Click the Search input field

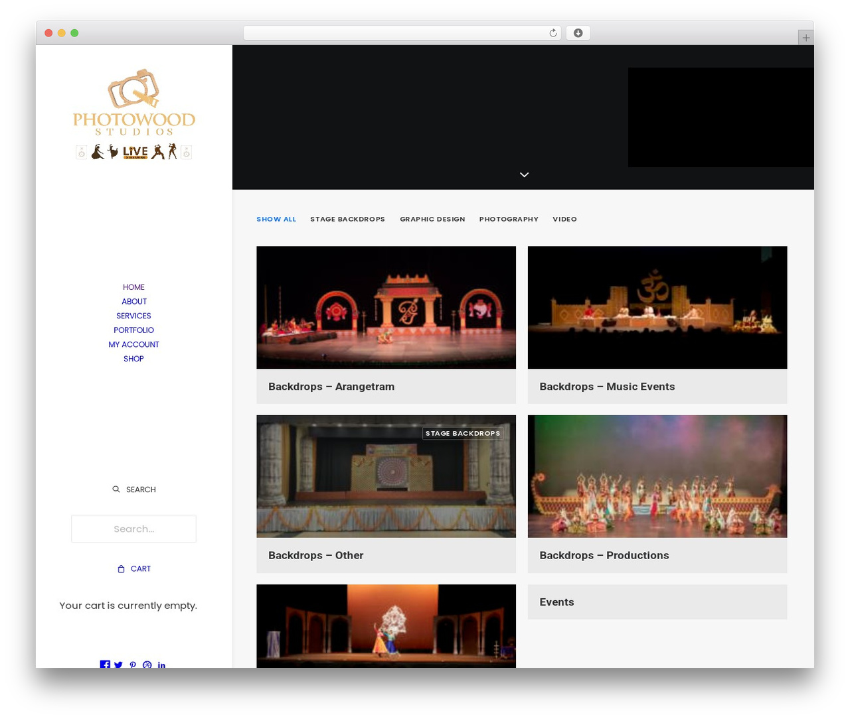tap(133, 529)
